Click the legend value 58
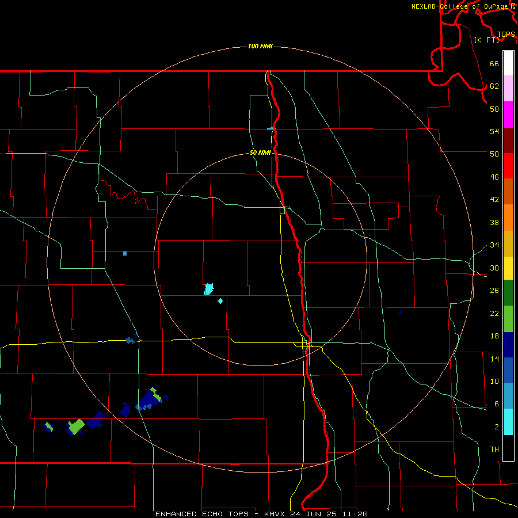The image size is (518, 518). (x=494, y=109)
